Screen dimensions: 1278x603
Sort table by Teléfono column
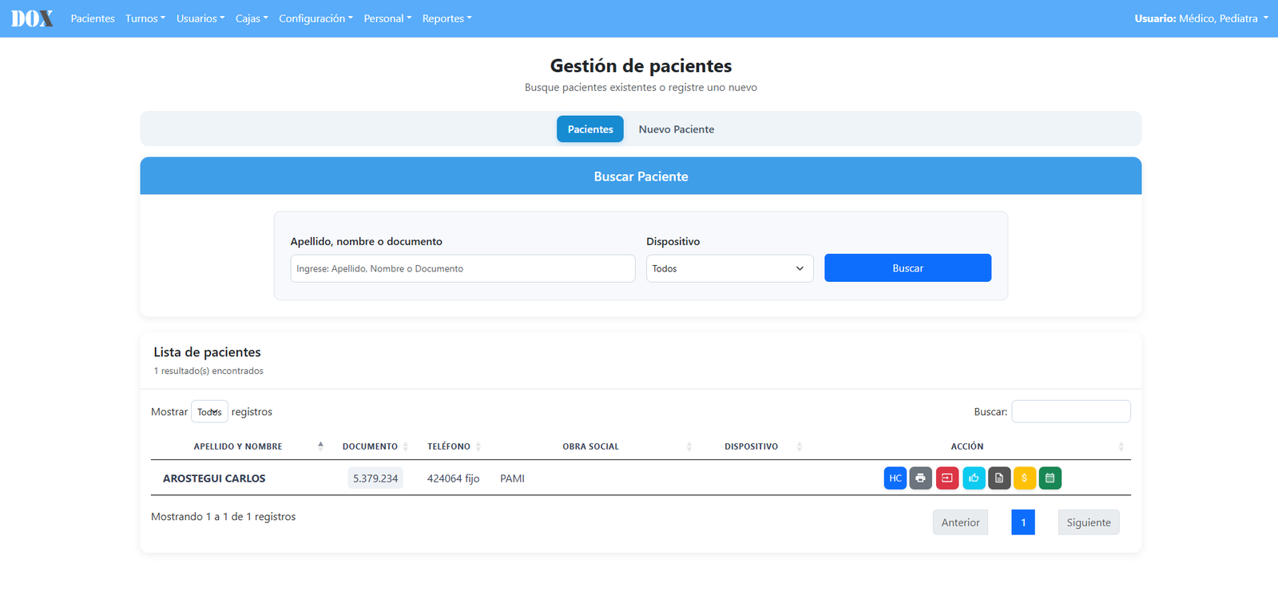pos(449,446)
